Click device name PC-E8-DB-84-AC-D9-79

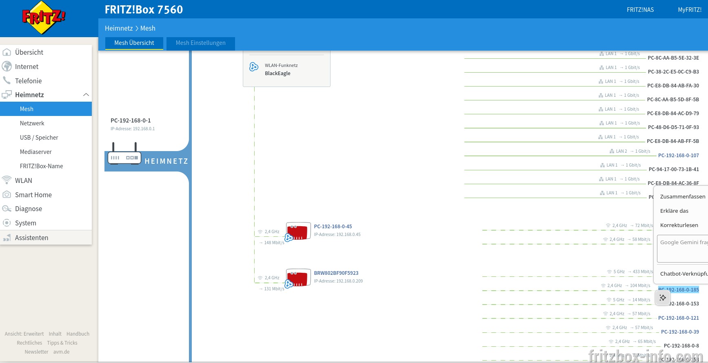(673, 114)
